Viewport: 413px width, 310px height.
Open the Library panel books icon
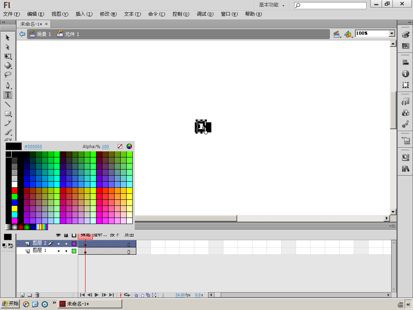click(406, 169)
